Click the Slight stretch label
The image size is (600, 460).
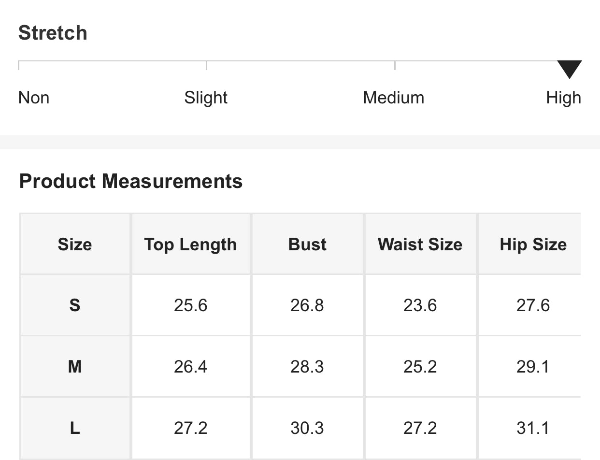tap(206, 98)
